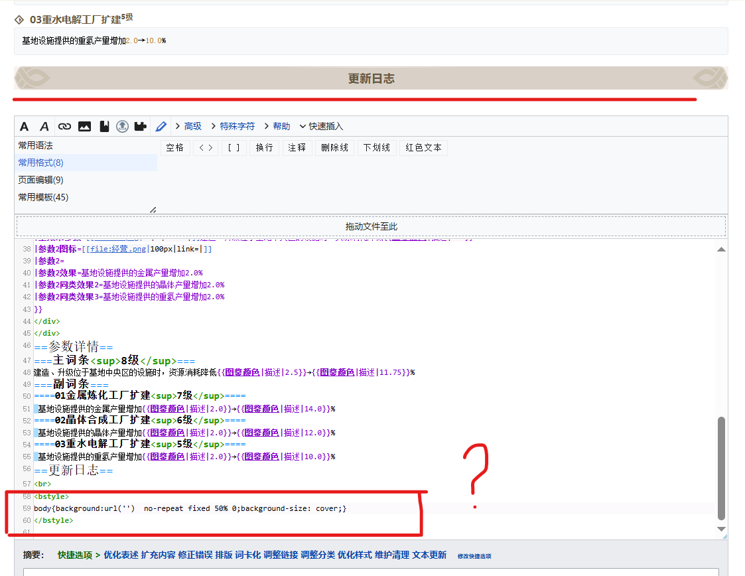Click the ===副词条=== heading on line 49

coord(71,384)
